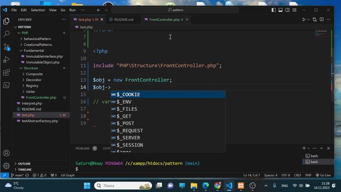Open the terminal icon in activity bar
341x192 pixels.
6,85
